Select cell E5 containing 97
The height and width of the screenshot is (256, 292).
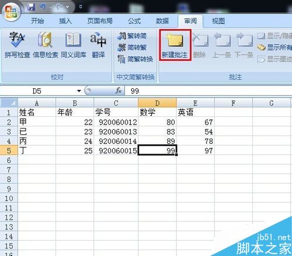[x=196, y=150]
